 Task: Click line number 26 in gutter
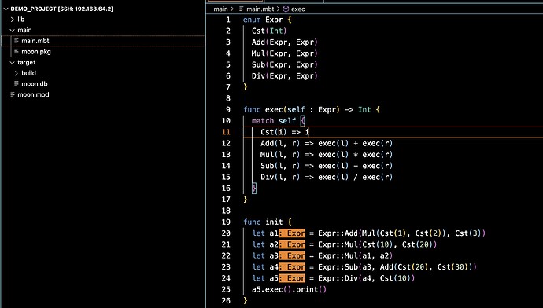pos(226,300)
